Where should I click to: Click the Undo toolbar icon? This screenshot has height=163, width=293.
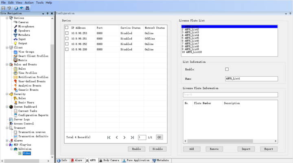coord(9,8)
